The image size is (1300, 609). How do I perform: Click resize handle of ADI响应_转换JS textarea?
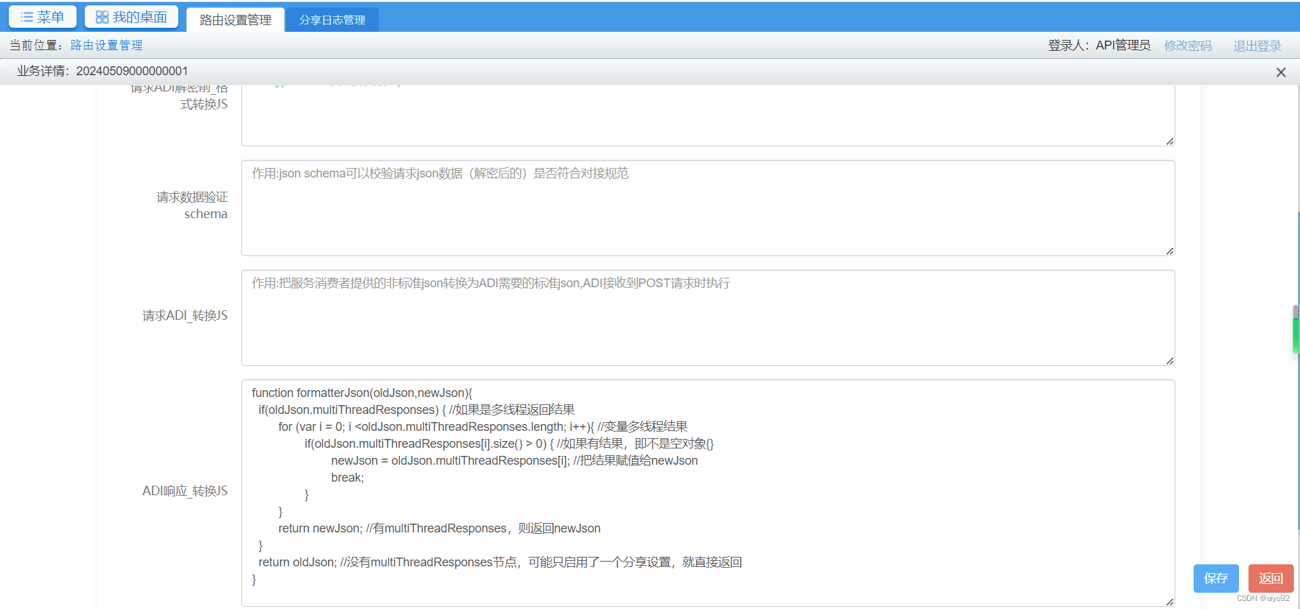point(1169,601)
